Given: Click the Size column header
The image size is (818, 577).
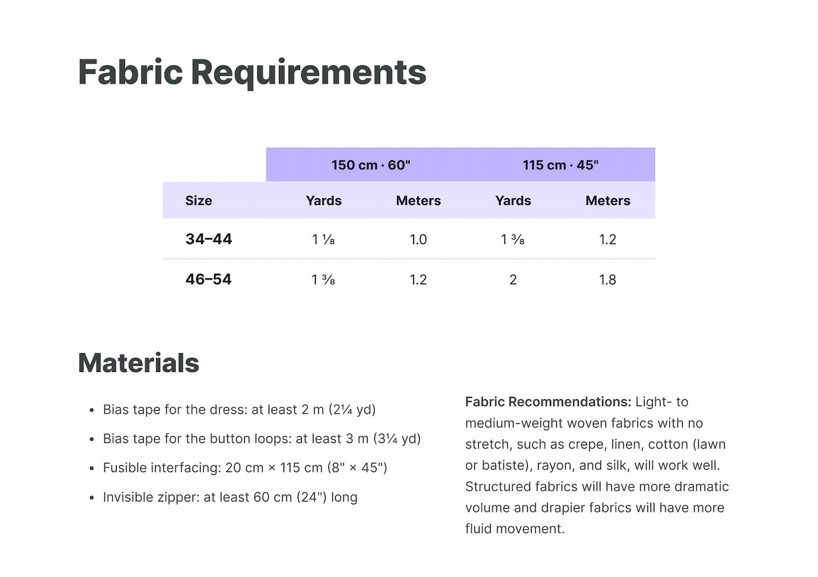Looking at the screenshot, I should click(x=198, y=200).
